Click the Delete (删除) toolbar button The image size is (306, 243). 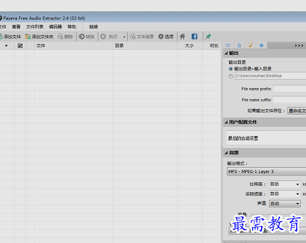coord(65,36)
